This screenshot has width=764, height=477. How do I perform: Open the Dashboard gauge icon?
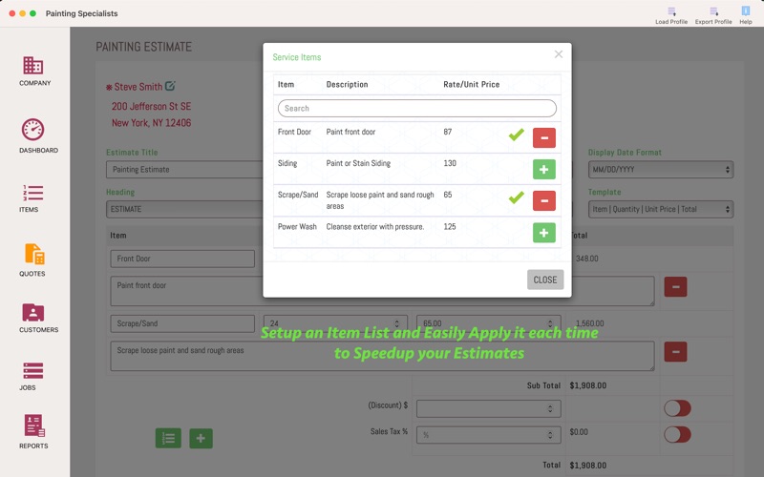tap(32, 130)
